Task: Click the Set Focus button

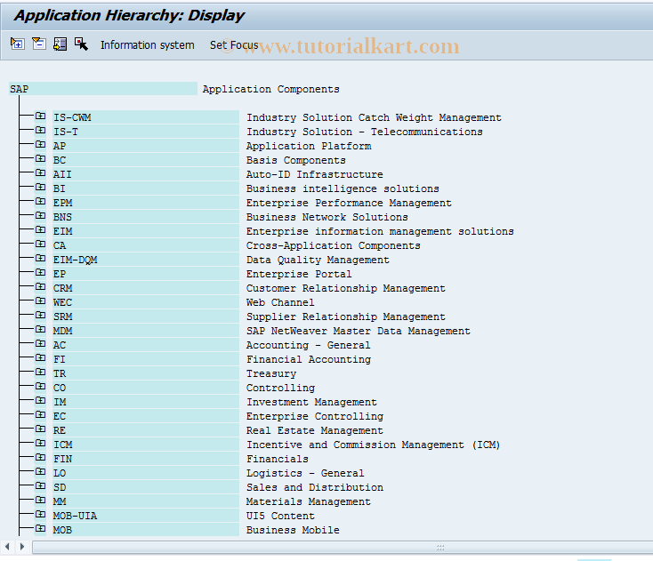Action: tap(234, 45)
